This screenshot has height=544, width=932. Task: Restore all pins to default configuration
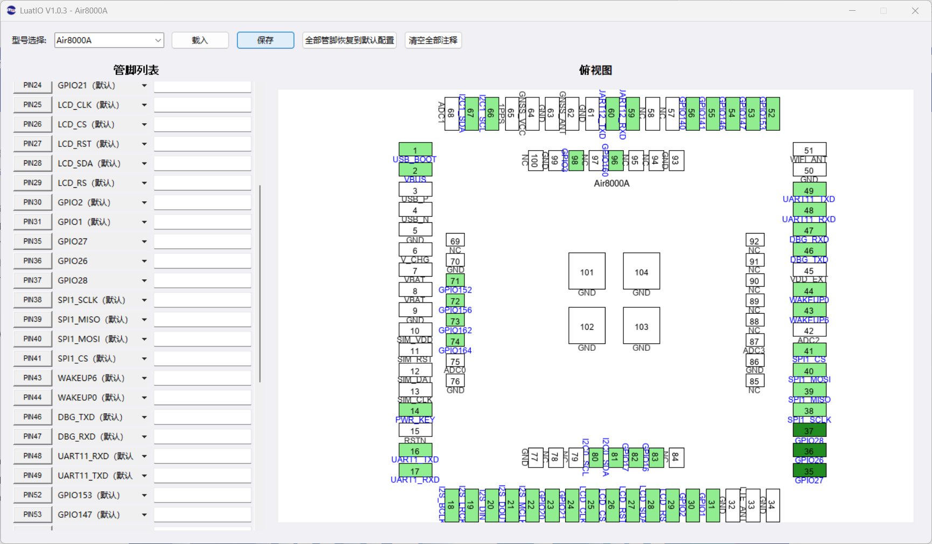[350, 40]
